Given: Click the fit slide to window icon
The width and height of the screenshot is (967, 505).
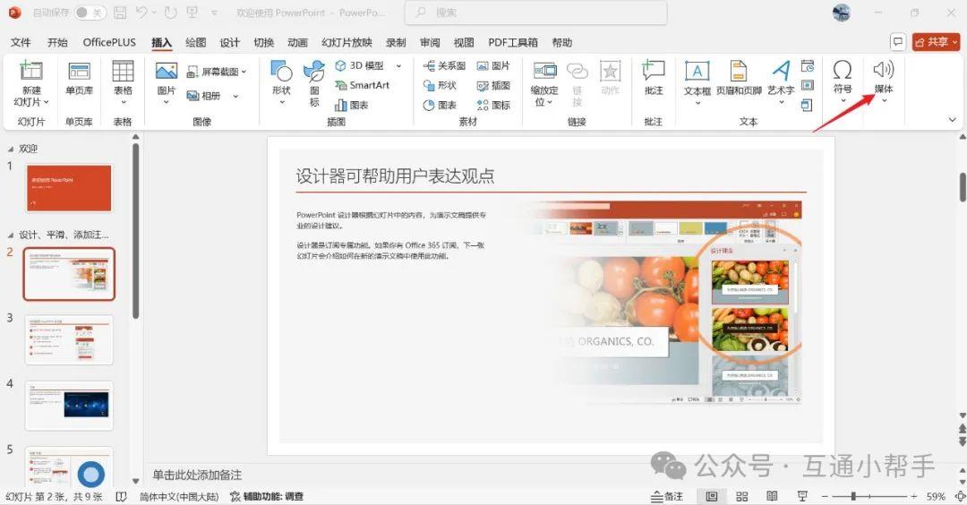Looking at the screenshot, I should pos(960,496).
